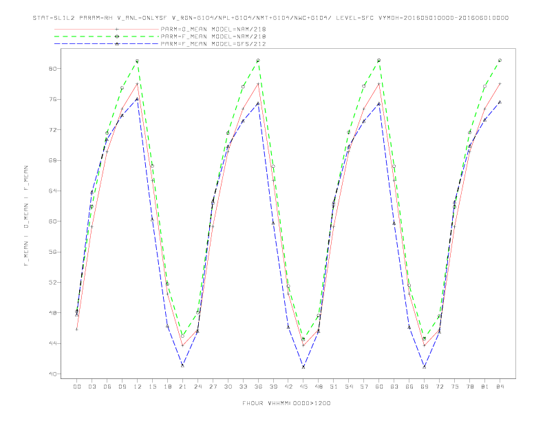
Task: Click y-axis tick label 40
Action: click(x=52, y=374)
